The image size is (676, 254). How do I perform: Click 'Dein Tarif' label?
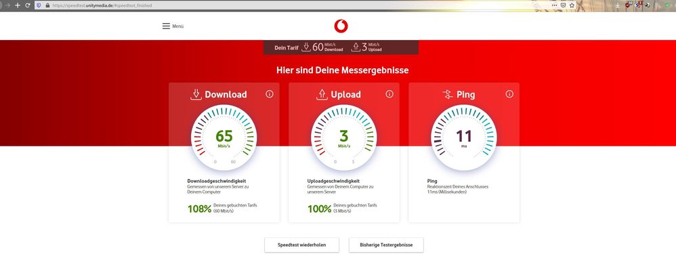[287, 47]
